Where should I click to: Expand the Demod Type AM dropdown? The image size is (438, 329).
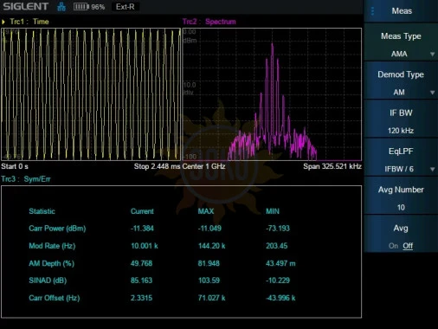401,81
